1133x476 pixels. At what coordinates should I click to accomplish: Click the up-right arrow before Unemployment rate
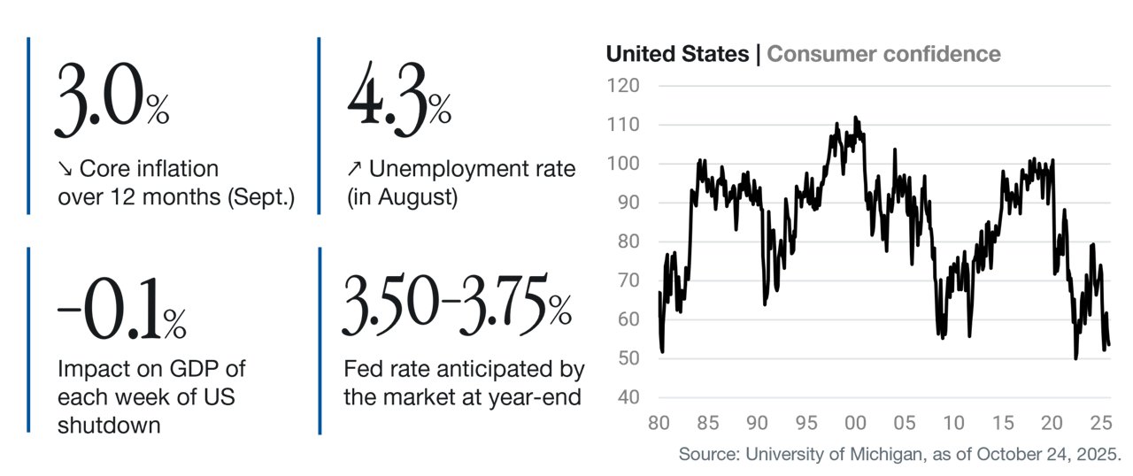pos(354,169)
